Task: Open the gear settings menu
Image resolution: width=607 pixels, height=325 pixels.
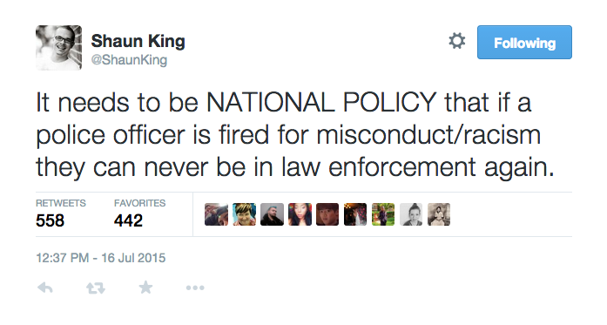Action: 457,41
